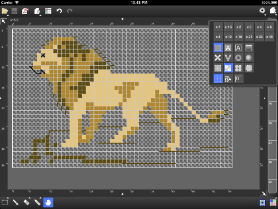This screenshot has width=278, height=209.
Task: Choose the V stitch display style
Action: (x=228, y=58)
